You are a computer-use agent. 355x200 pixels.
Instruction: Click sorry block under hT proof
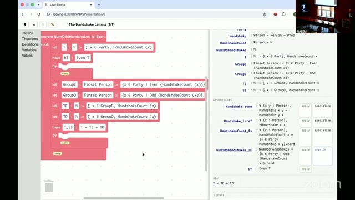(x=65, y=73)
